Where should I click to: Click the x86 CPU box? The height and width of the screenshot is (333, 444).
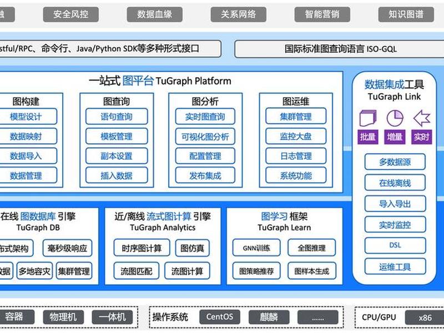(x=425, y=317)
